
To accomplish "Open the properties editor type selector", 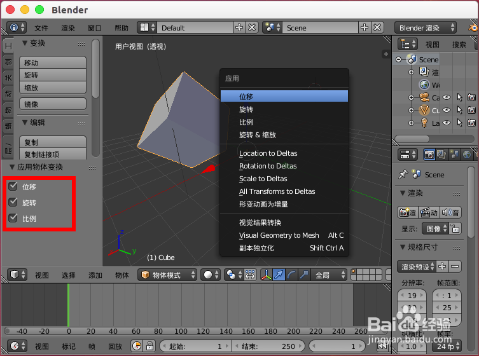I will point(408,154).
